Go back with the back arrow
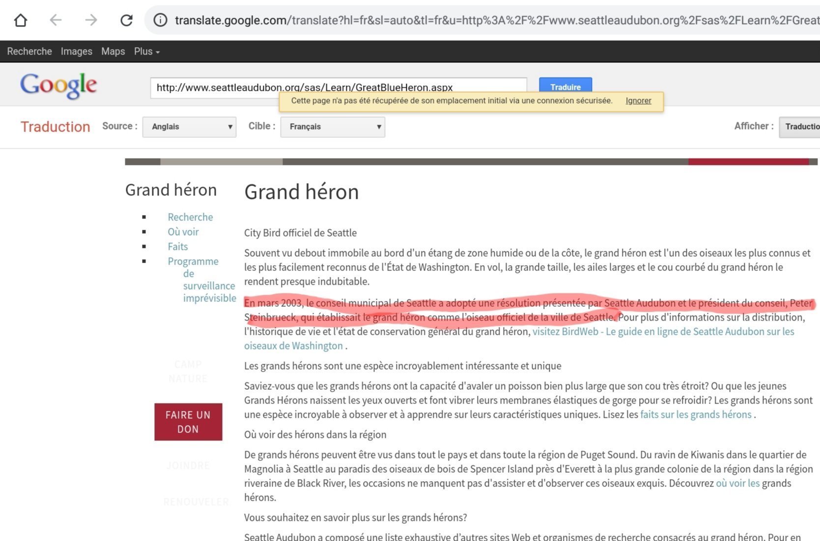 click(56, 20)
